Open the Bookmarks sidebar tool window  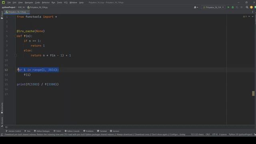click(2, 108)
